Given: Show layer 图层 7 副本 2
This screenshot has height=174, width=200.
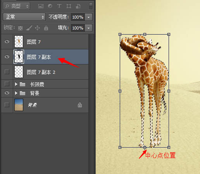Looking at the screenshot, I should point(7,72).
